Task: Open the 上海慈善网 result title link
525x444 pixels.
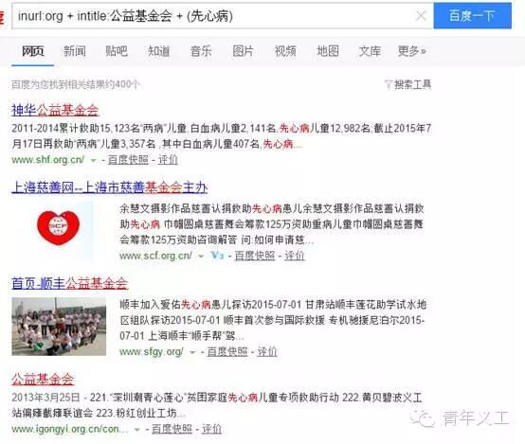Action: click(110, 187)
